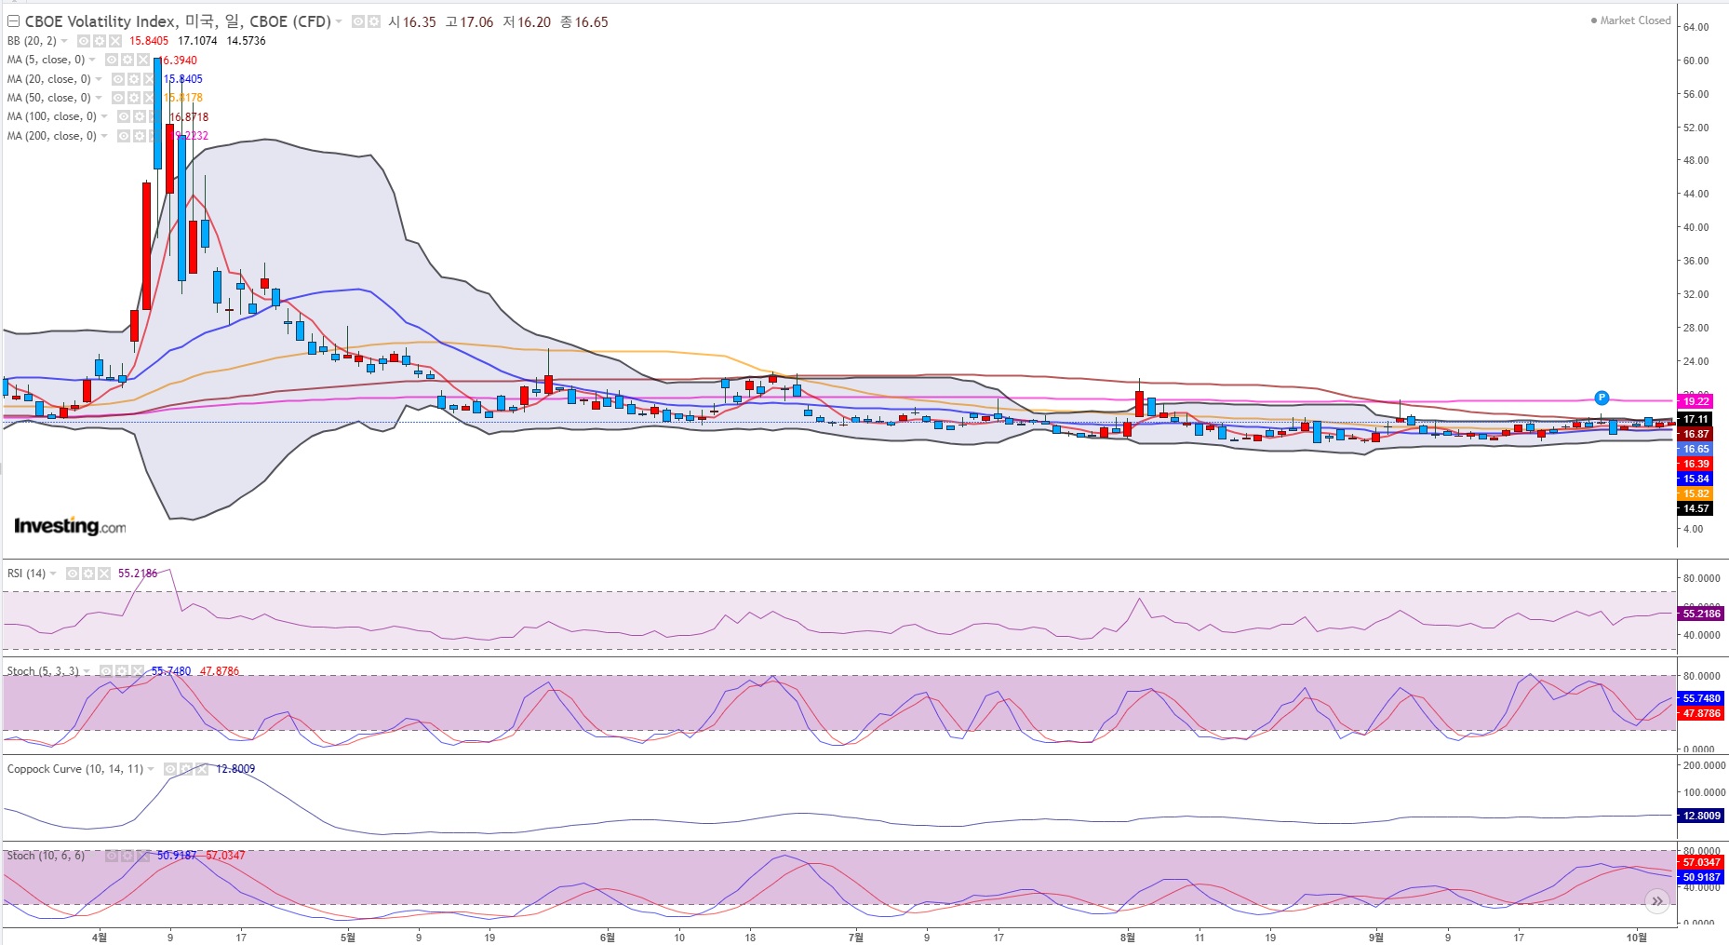Open Stoch (10, 6, 6) settings gear
This screenshot has width=1729, height=945.
[127, 856]
